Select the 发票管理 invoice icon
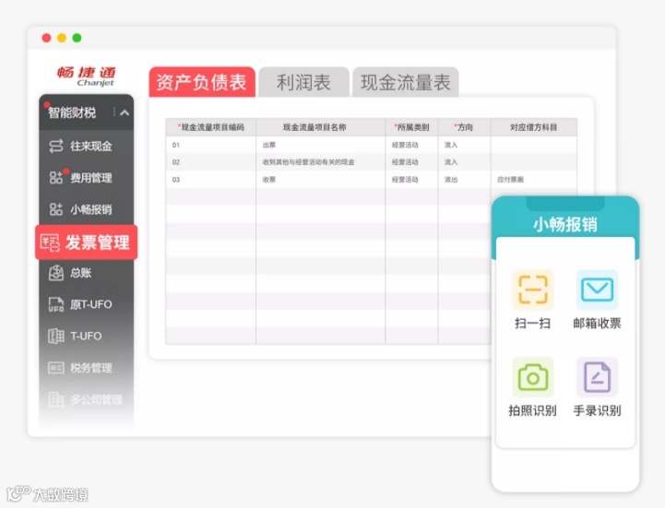Screen dimensions: 665x508 tap(50, 242)
